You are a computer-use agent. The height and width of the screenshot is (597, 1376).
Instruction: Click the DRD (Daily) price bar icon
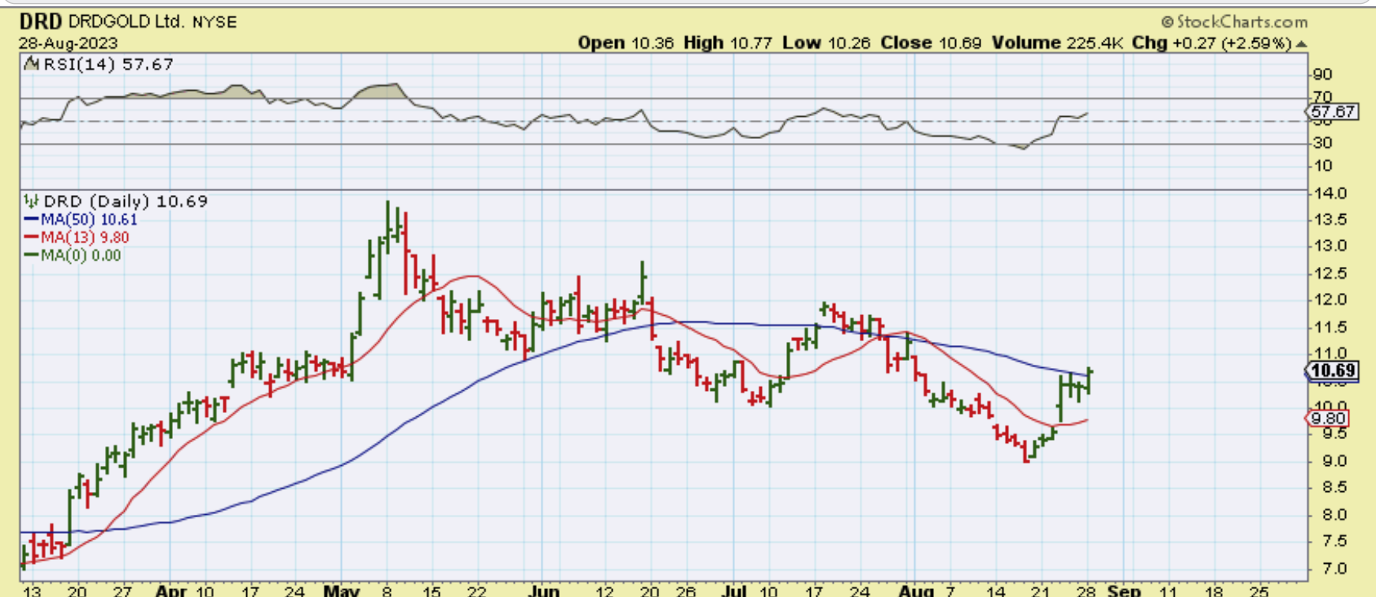click(32, 201)
